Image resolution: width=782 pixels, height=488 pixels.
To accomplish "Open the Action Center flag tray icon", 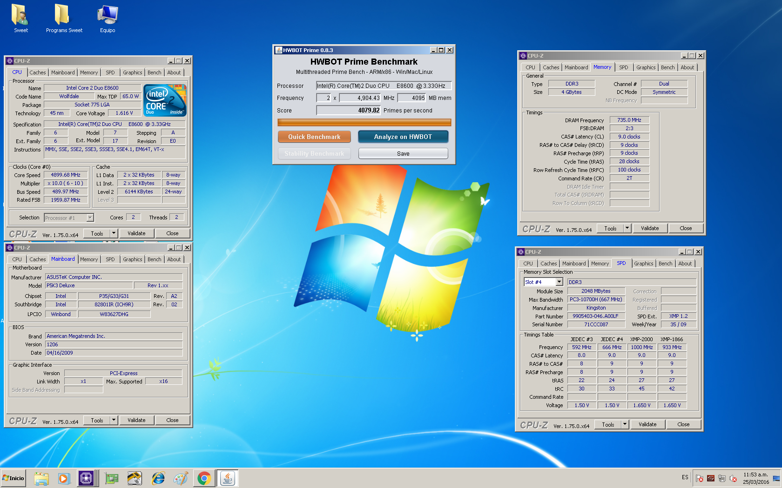I will [700, 478].
